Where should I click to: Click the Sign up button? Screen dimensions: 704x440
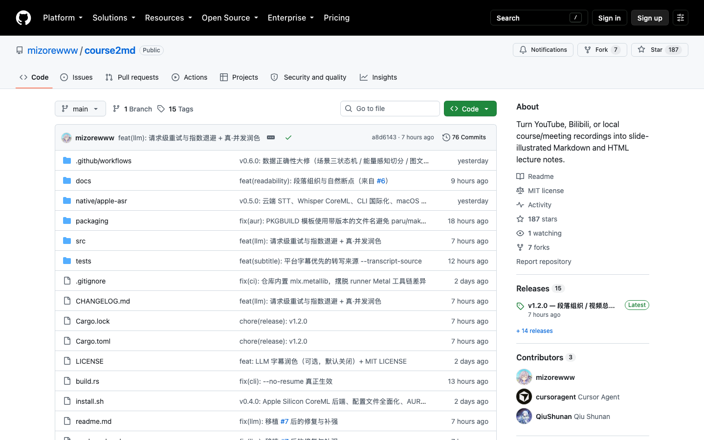pos(650,18)
